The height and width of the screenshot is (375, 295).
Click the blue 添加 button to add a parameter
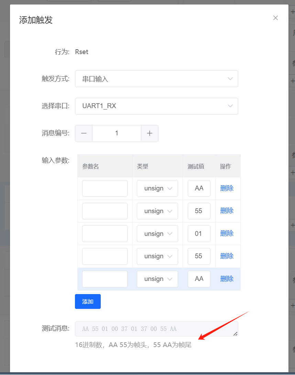click(88, 301)
